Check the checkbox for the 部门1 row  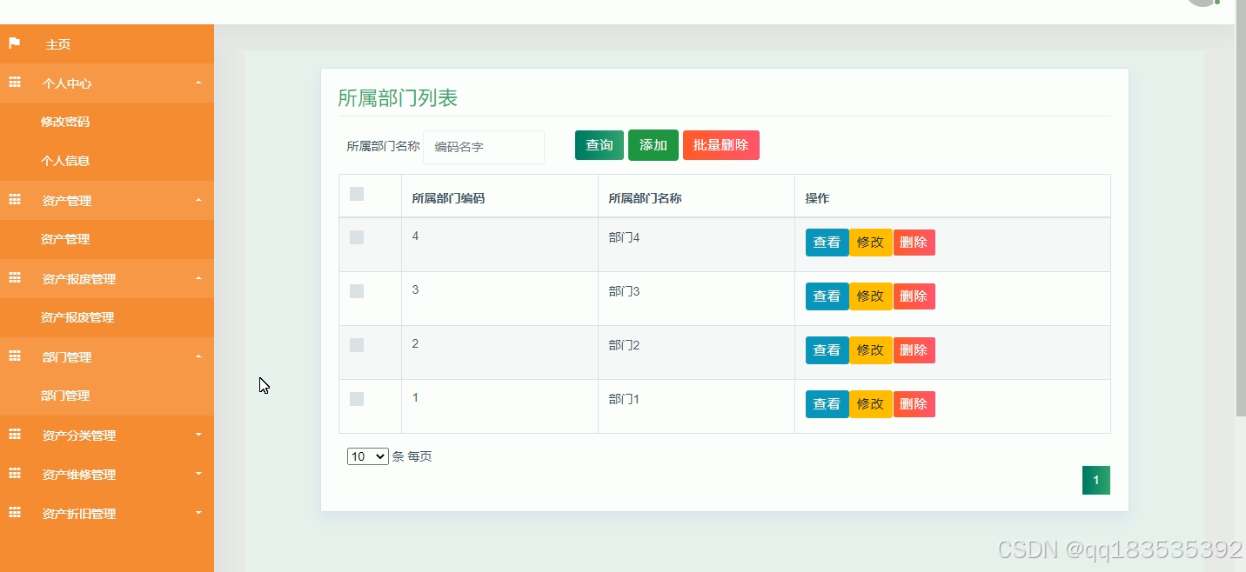point(356,398)
